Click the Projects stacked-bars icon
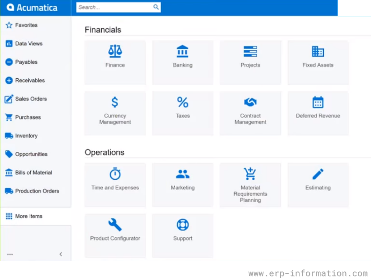Image resolution: width=371 pixels, height=278 pixels. pos(250,51)
